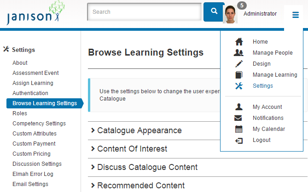Viewport: 308px width, 192px height.
Task: Expand the Discuss Catalogue Content section
Action: [x=147, y=167]
